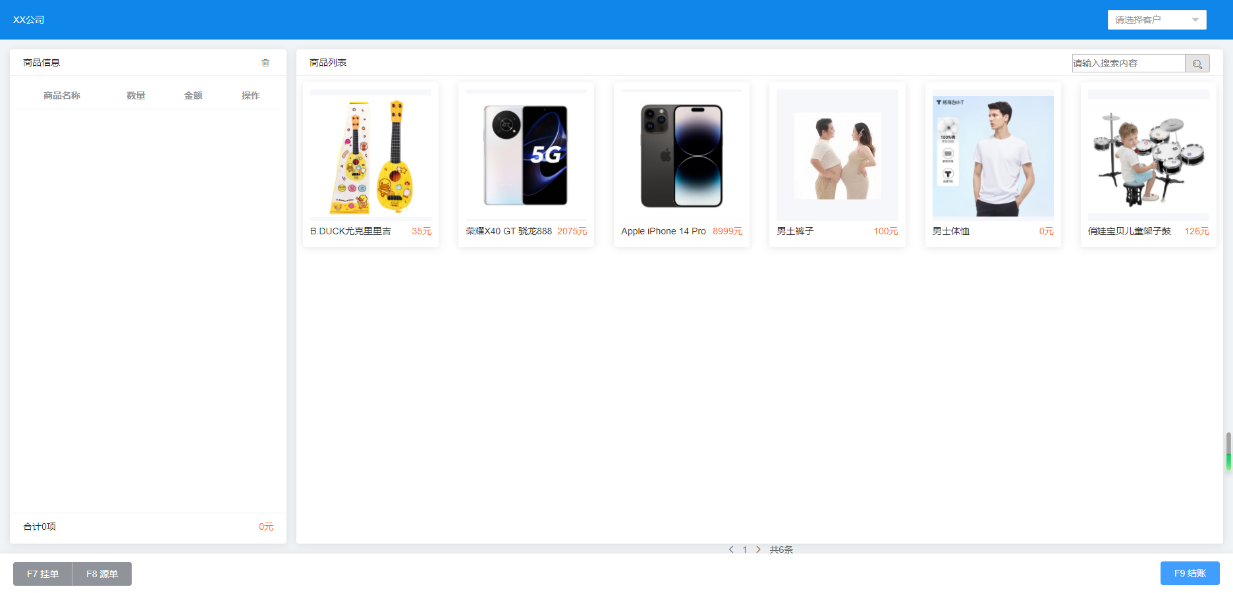Go to next page arrow
Screen dimensions: 1233x593
[x=758, y=550]
